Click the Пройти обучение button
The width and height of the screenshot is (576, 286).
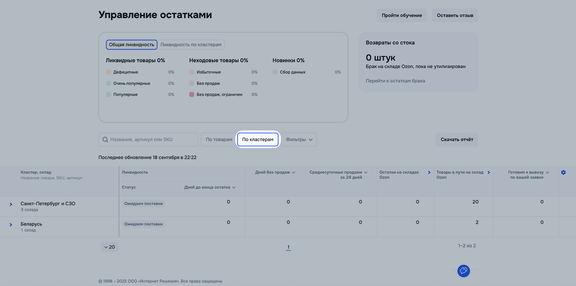click(401, 15)
